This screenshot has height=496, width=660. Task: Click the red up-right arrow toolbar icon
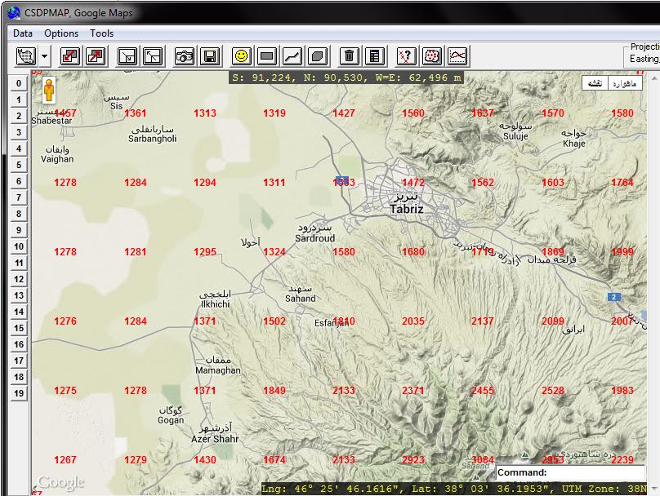click(96, 56)
